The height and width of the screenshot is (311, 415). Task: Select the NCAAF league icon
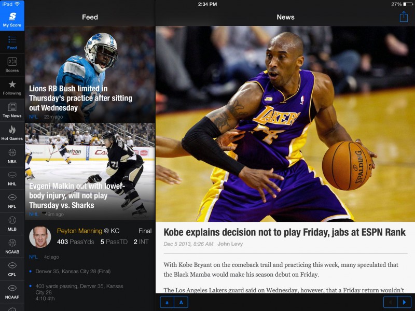[x=12, y=292]
